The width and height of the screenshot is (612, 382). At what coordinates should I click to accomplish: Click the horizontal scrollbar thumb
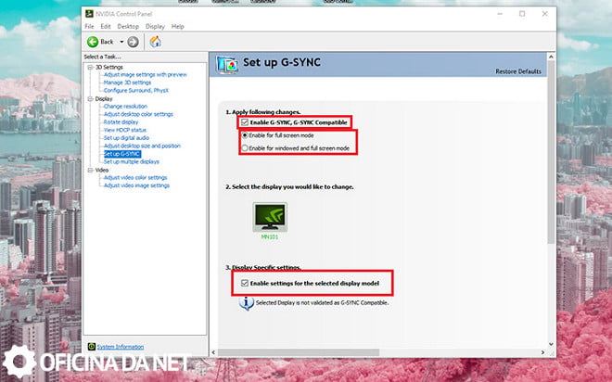(x=299, y=352)
